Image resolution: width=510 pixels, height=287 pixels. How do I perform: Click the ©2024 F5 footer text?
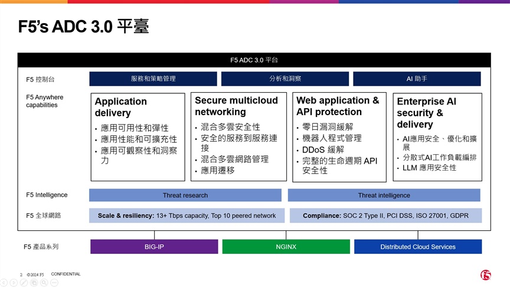[35, 275]
